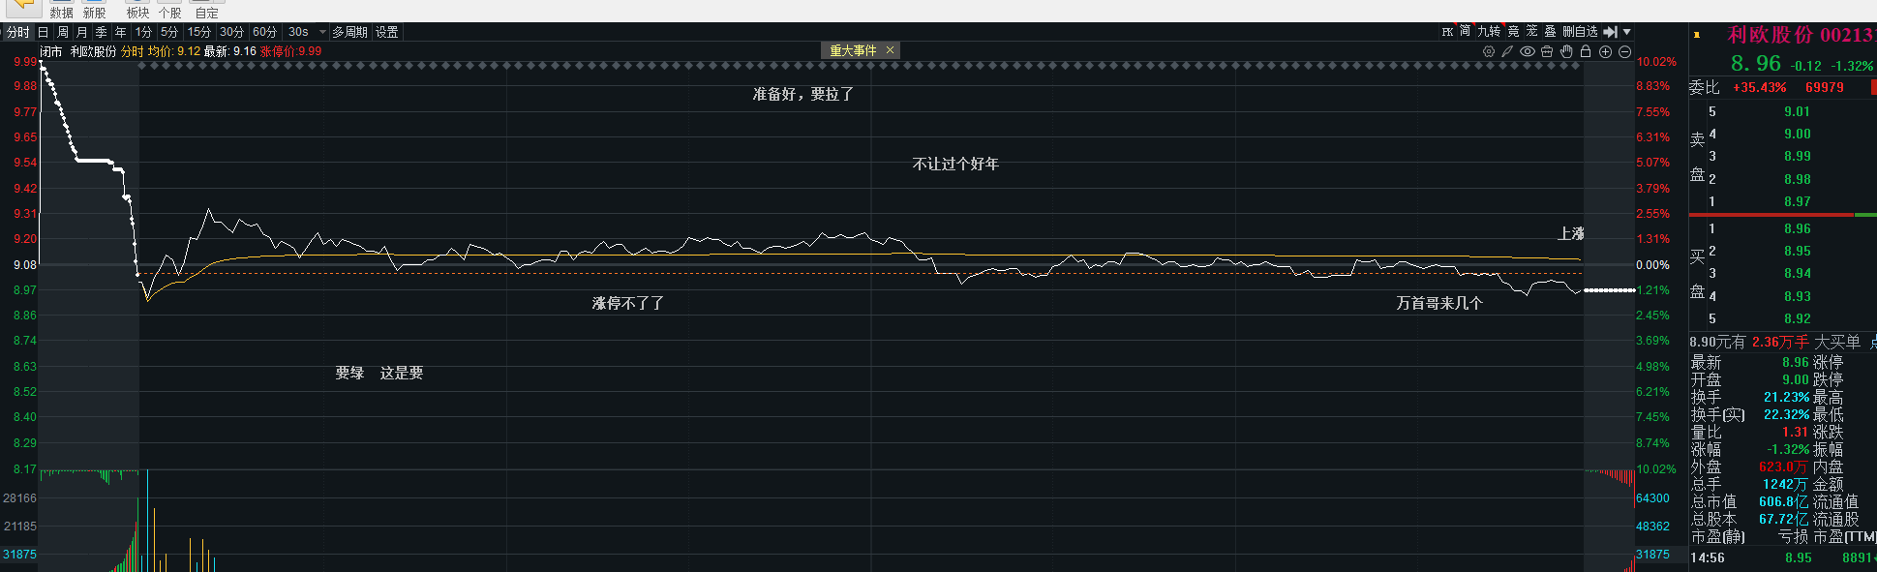The height and width of the screenshot is (572, 1877).
Task: Toggle the eye visibility icon in chart toolbar
Action: pyautogui.click(x=1528, y=51)
